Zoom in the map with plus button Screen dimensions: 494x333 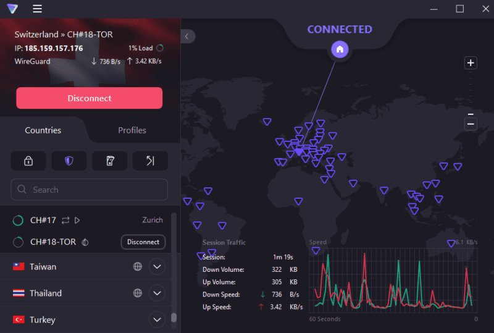click(x=471, y=63)
